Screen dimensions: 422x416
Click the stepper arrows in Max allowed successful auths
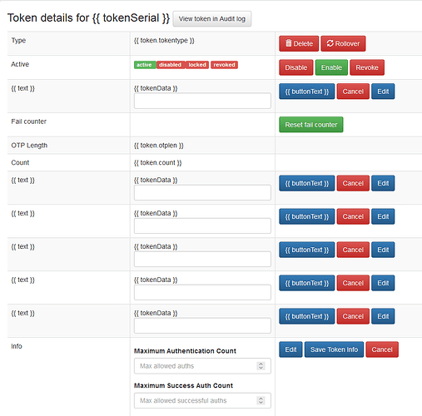pyautogui.click(x=261, y=400)
